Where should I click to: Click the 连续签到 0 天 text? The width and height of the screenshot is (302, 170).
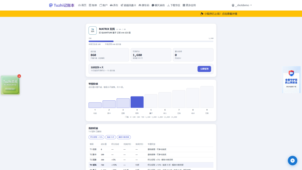coord(97,67)
